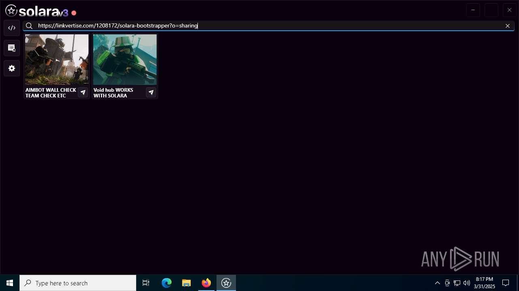519x291 pixels.
Task: Click into the linkvertise URL search field
Action: [x=268, y=26]
